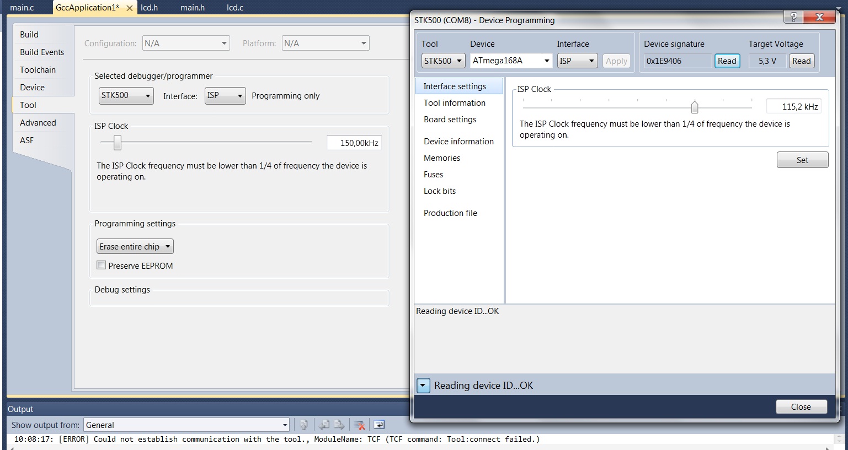Open Board settings in Device Programming
848x450 pixels.
tap(450, 119)
